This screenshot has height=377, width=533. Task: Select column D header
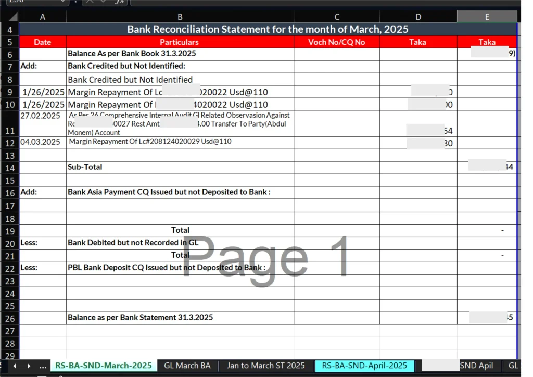418,17
